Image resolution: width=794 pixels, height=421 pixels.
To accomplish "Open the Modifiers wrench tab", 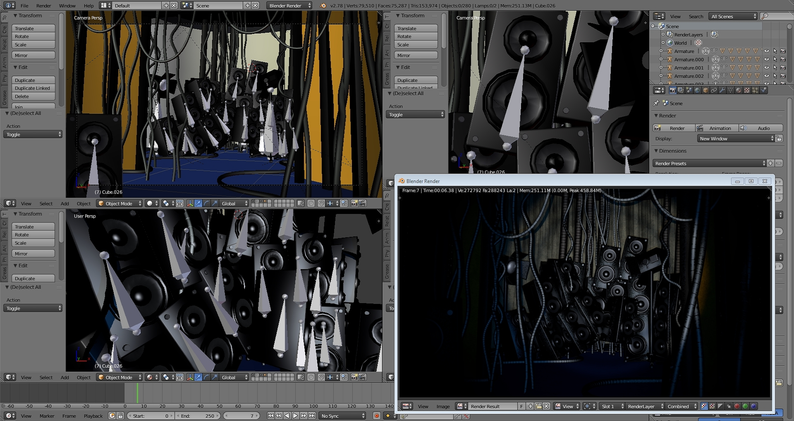I will 722,90.
